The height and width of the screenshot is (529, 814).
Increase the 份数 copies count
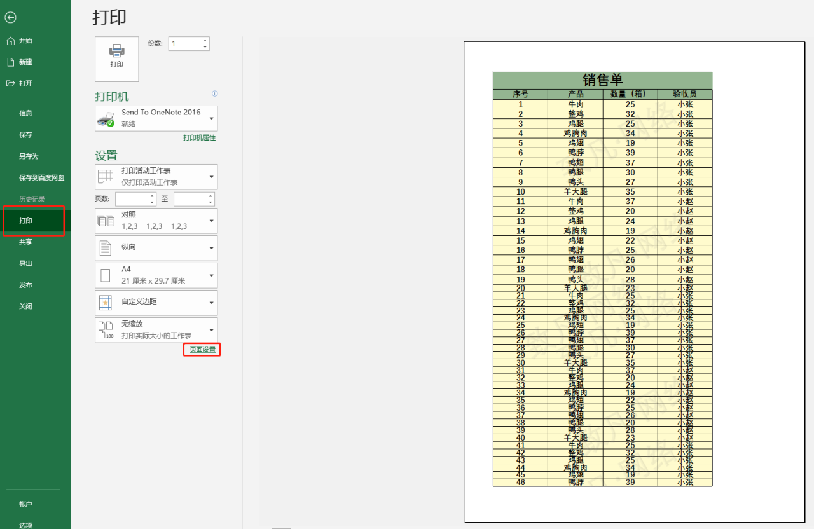click(x=205, y=41)
